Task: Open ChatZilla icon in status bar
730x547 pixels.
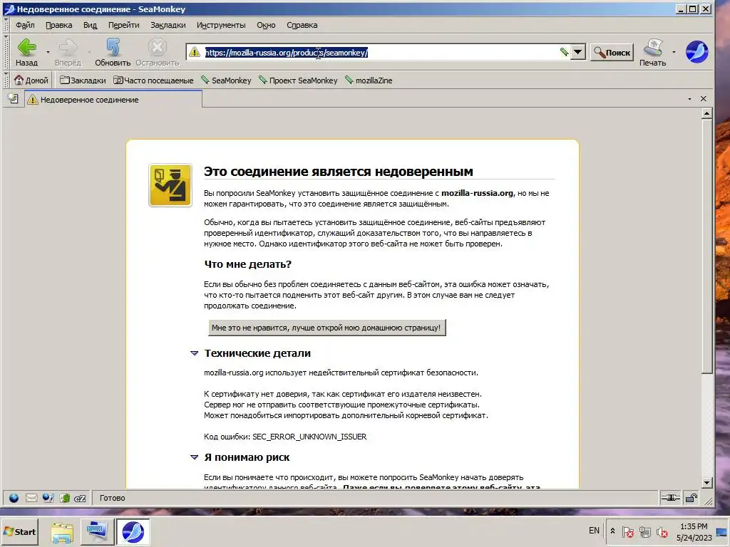Action: [80, 498]
